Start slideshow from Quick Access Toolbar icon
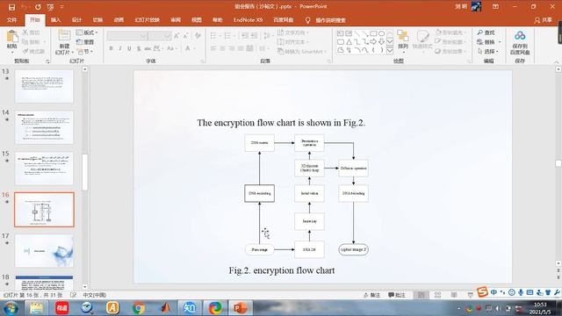The height and width of the screenshot is (316, 562). point(51,7)
